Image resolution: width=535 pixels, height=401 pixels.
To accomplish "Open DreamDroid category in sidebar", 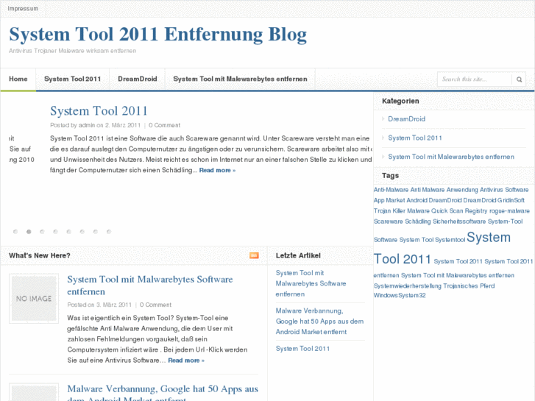I will [406, 119].
